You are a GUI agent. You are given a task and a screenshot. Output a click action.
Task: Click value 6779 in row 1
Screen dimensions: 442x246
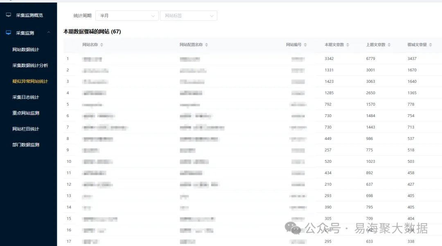(x=370, y=58)
